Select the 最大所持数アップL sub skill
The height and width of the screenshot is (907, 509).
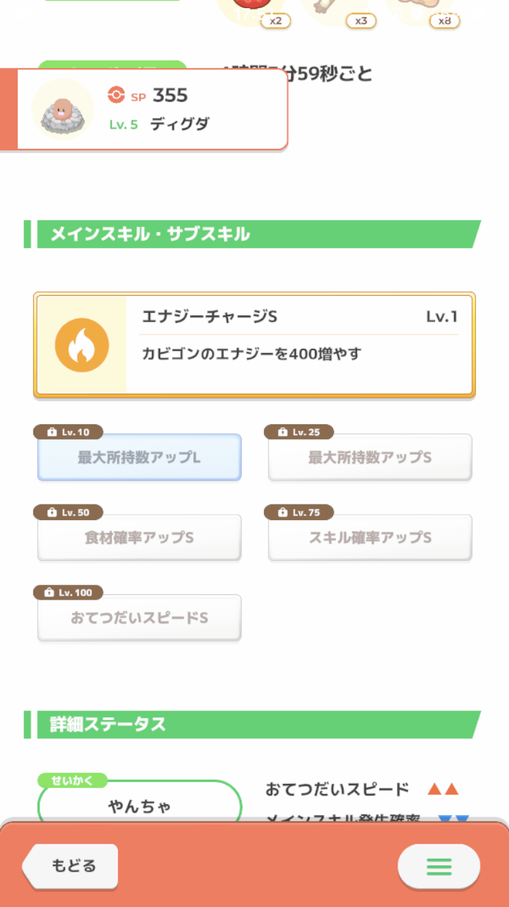click(139, 458)
